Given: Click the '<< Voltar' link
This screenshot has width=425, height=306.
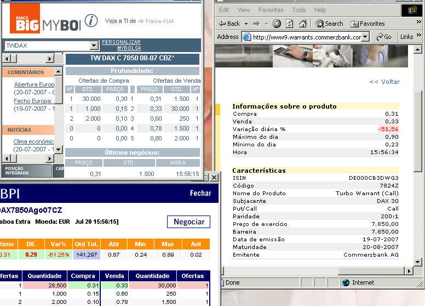Looking at the screenshot, I should 384,82.
